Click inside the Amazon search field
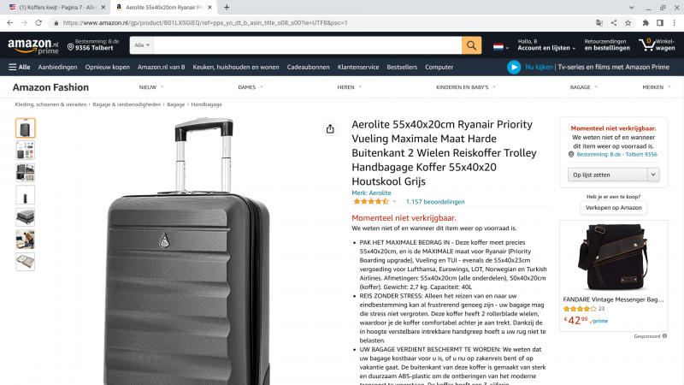This screenshot has width=684, height=385. pos(307,45)
